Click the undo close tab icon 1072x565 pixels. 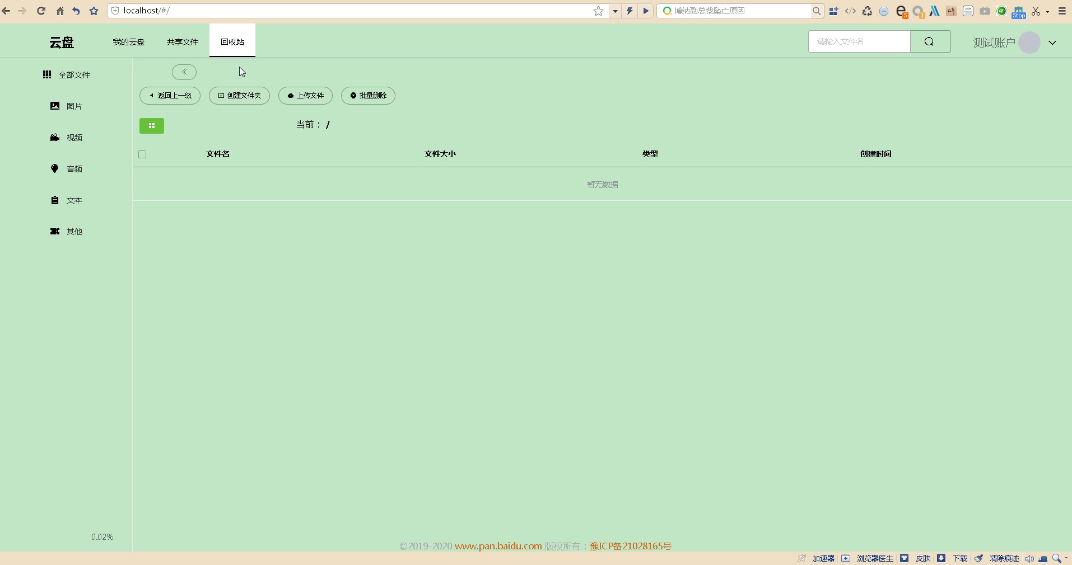point(76,11)
